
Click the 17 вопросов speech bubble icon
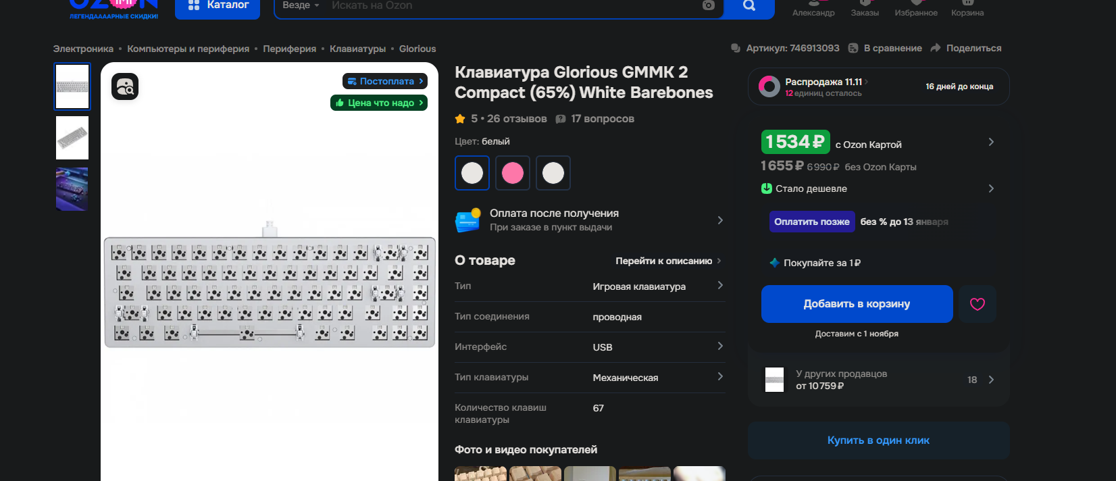pos(561,119)
